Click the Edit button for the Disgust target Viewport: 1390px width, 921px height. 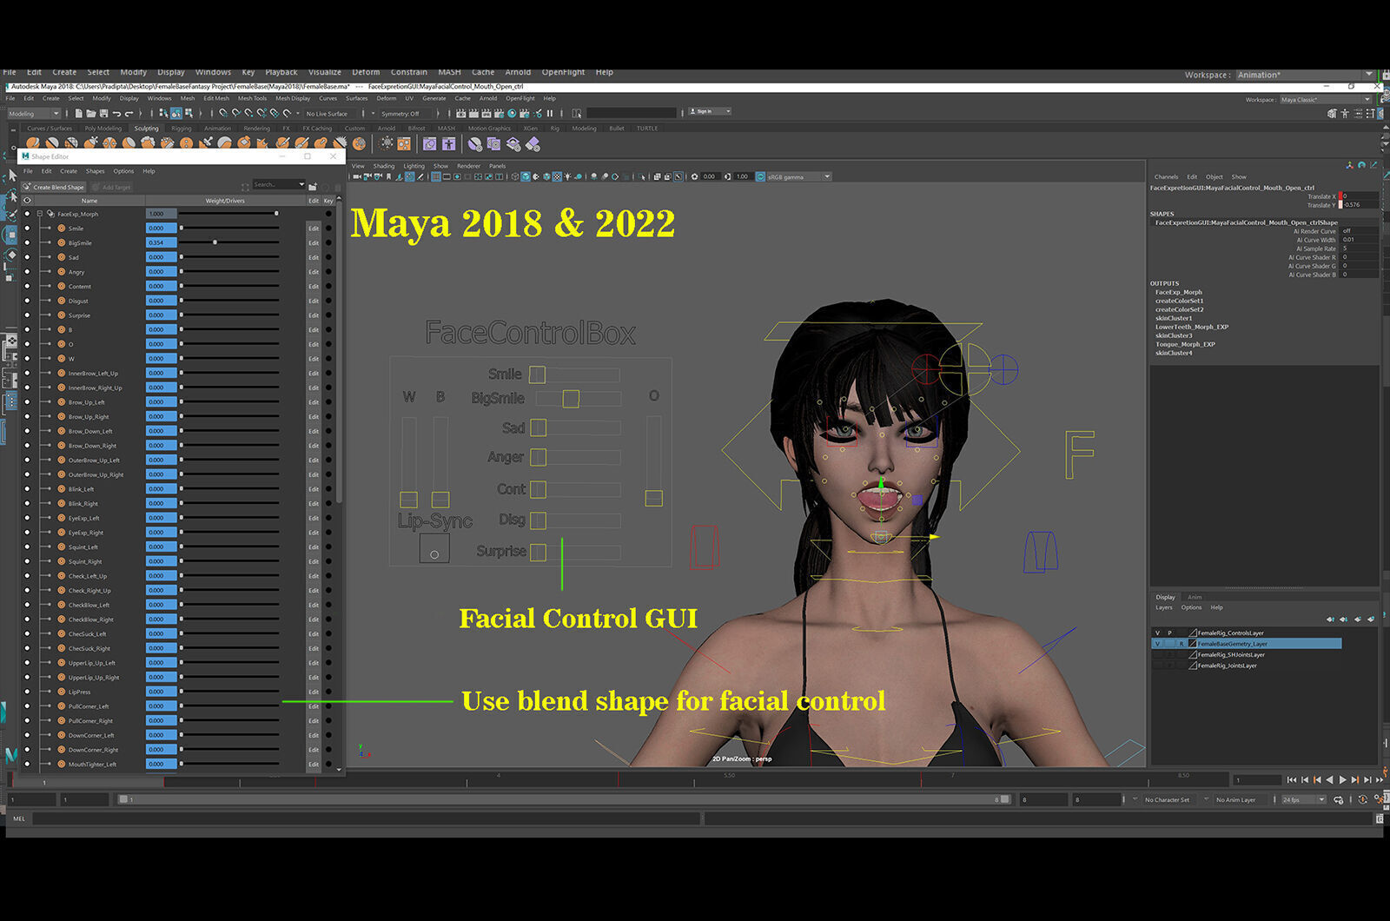pos(314,301)
